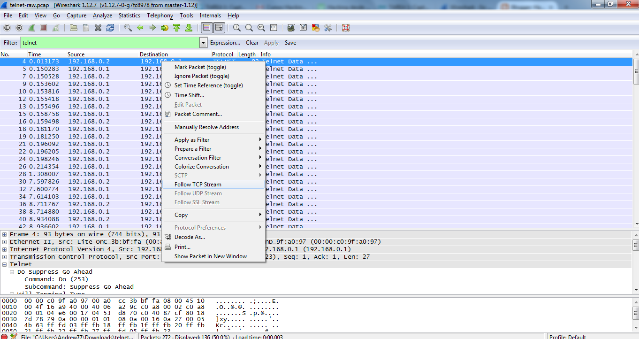Expand Transmission Control Protocol node

coord(5,257)
